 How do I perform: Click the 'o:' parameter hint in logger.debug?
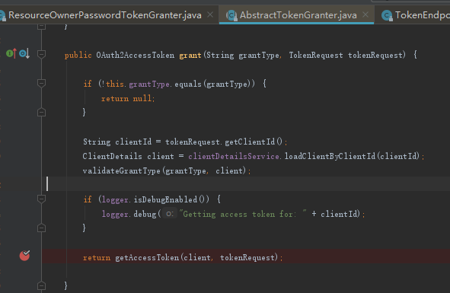170,214
